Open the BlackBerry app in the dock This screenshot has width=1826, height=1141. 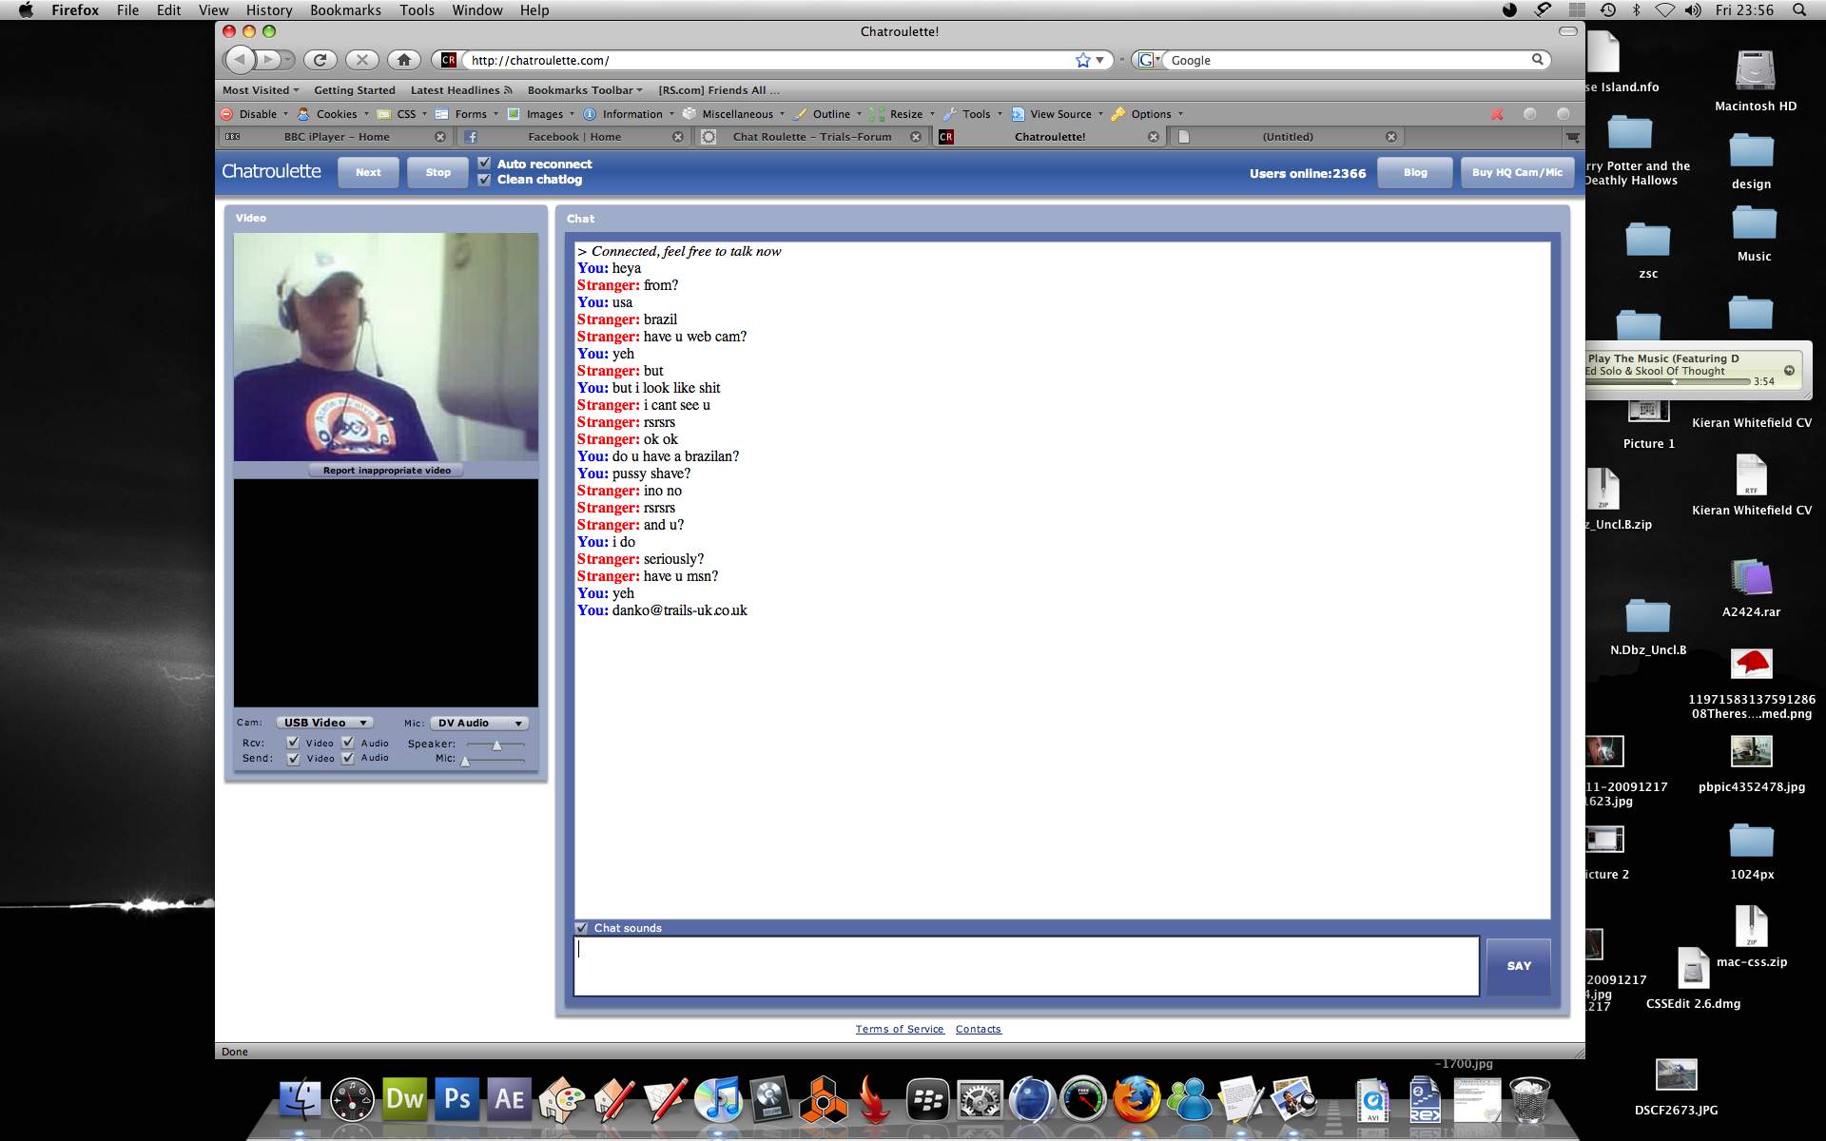(x=928, y=1099)
